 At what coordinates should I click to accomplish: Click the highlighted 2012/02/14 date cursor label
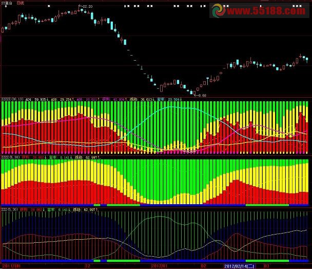tap(239, 266)
